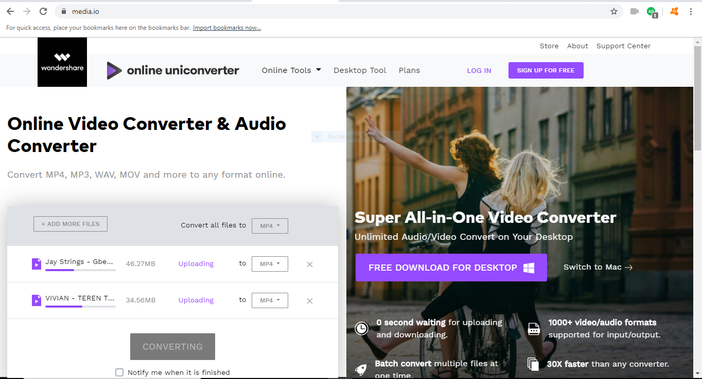This screenshot has height=379, width=702.
Task: Click the VIVIAN - TEREN file icon
Action: click(x=36, y=300)
